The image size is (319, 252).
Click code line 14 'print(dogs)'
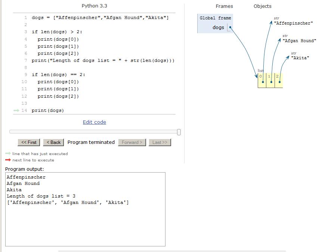[47, 110]
